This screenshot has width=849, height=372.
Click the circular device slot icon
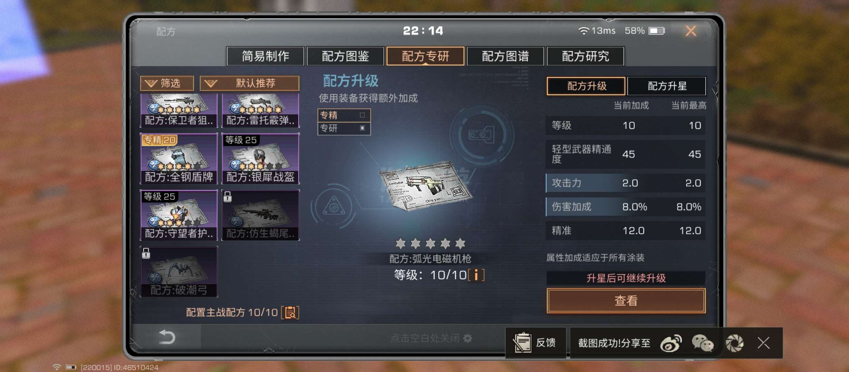[481, 135]
